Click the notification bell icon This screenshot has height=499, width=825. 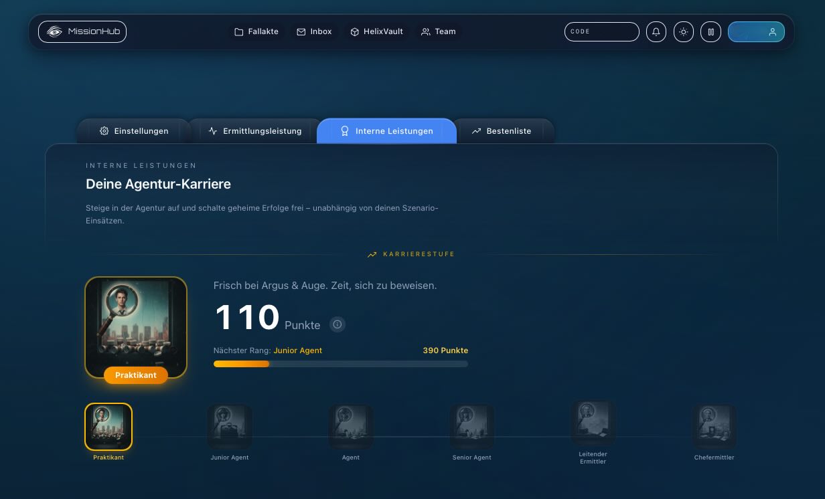(656, 32)
